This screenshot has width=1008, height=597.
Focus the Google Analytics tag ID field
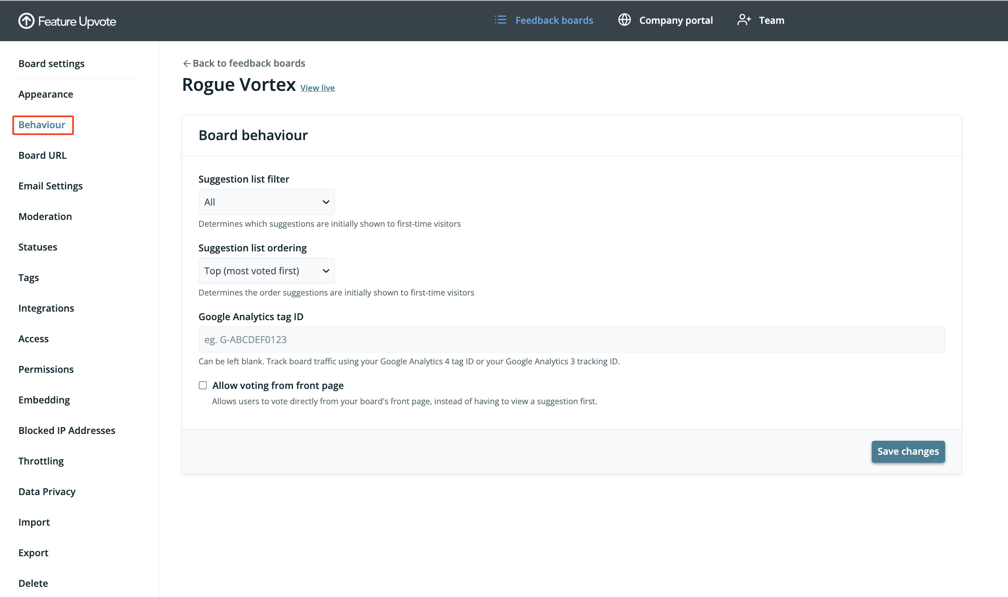tap(572, 340)
